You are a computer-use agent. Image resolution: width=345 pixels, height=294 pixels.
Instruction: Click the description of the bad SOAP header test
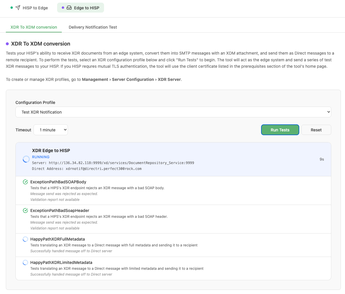pos(99,217)
